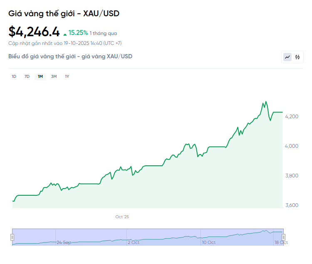Click the 15.25% change percentage
The width and height of the screenshot is (312, 264).
78,32
